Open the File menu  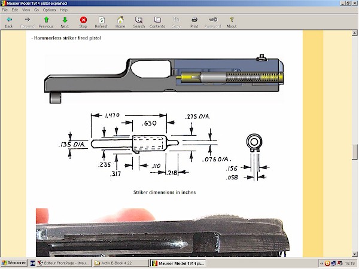click(5, 10)
